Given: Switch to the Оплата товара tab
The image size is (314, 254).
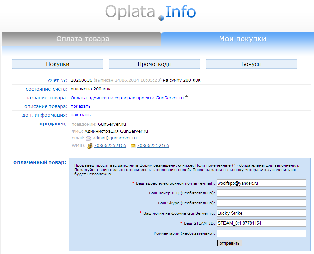Looking at the screenshot, I should point(82,39).
